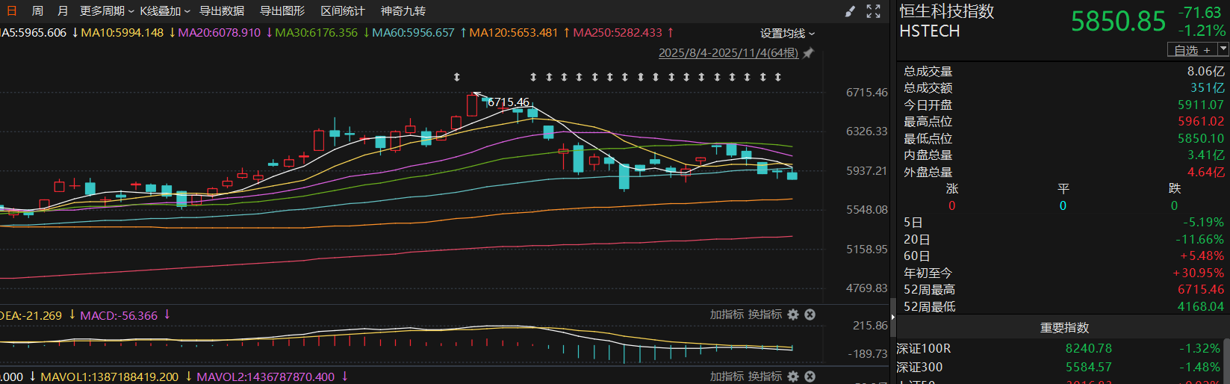Screen dimensions: 1230x384
Task: Open the K线叠加 overlay dropdown
Action: click(165, 11)
